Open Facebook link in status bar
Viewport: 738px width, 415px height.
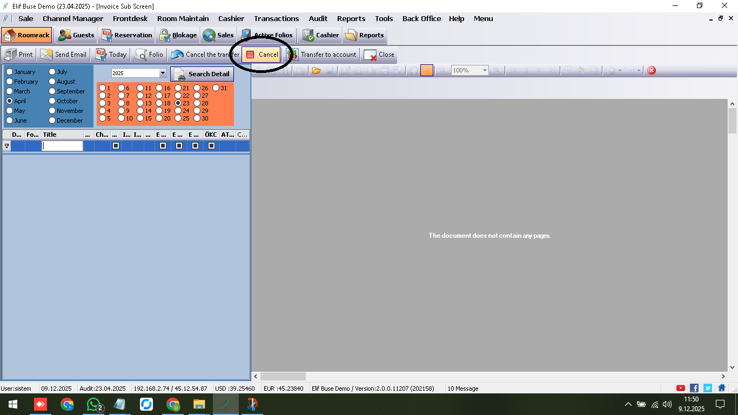click(694, 388)
